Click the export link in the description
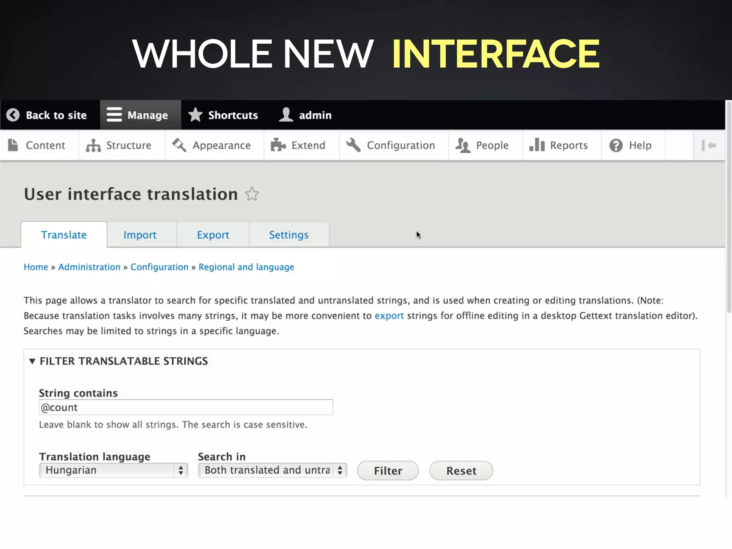 point(389,316)
